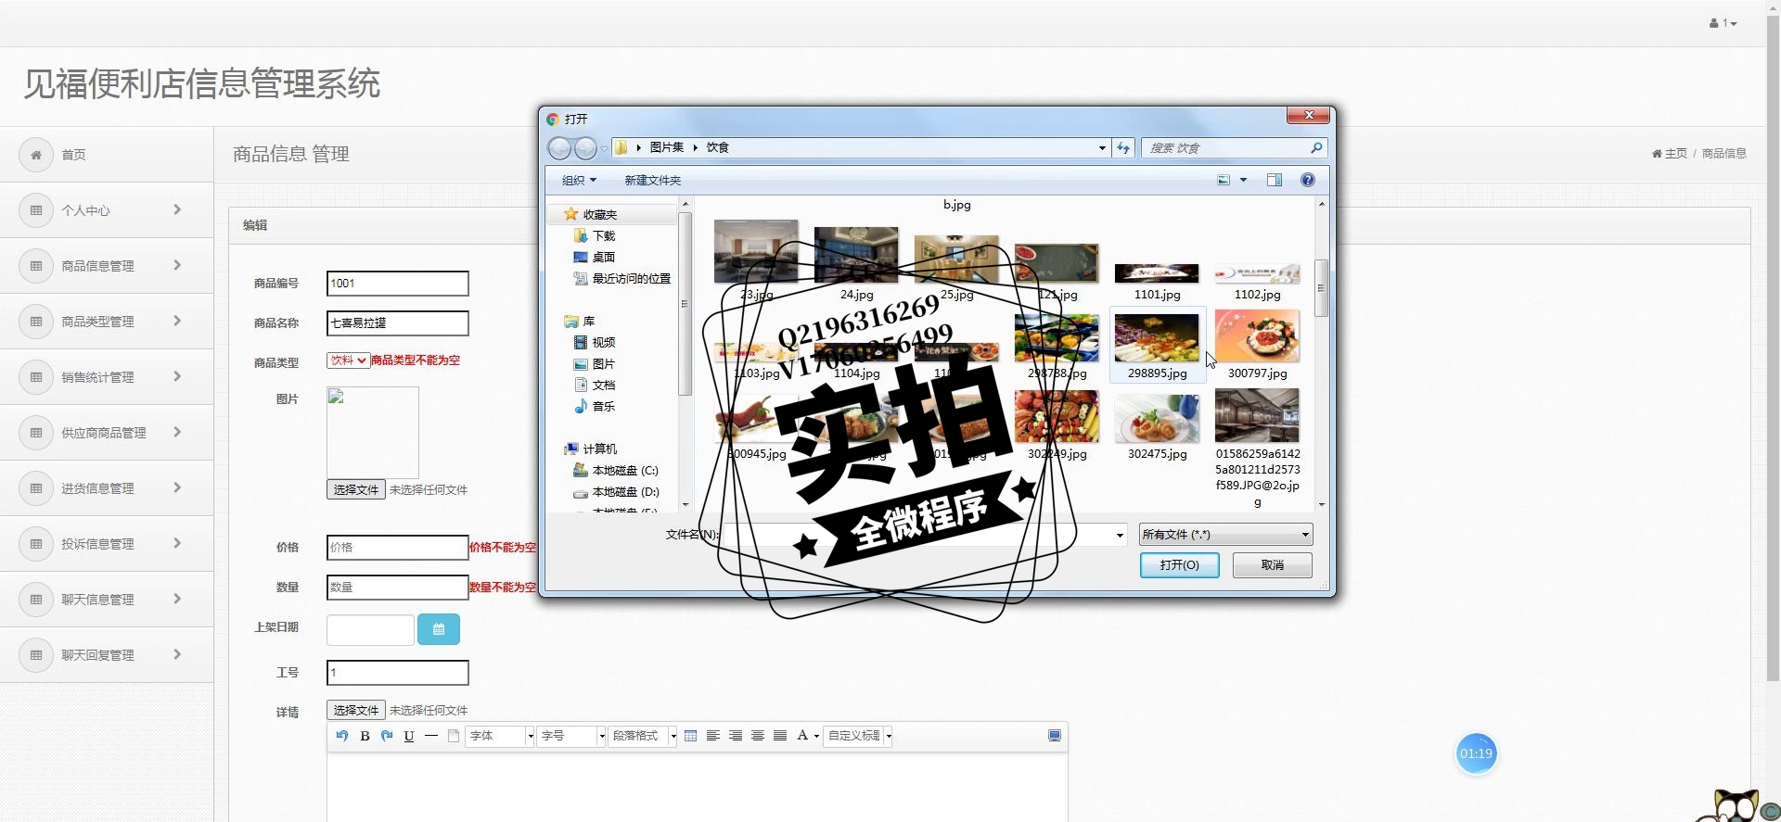Viewport: 1781px width, 822px height.
Task: Toggle bold formatting in the editor
Action: [x=365, y=736]
